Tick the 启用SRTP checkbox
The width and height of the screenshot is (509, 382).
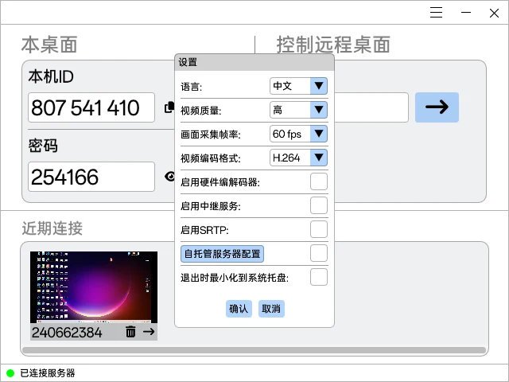(x=318, y=229)
